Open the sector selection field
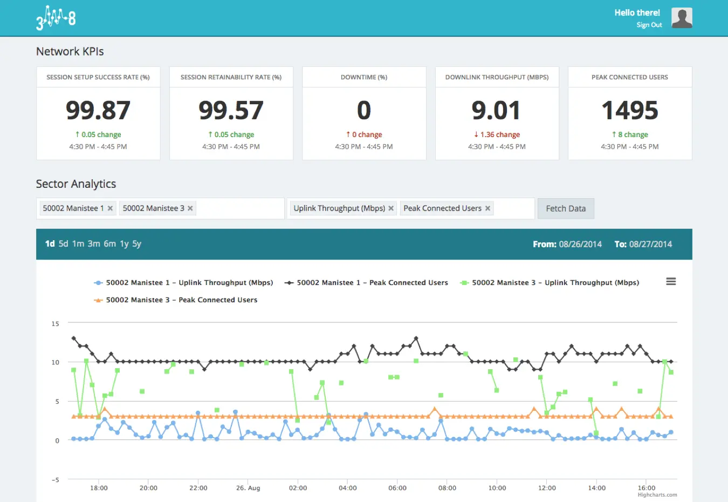The height and width of the screenshot is (502, 728). coord(240,208)
